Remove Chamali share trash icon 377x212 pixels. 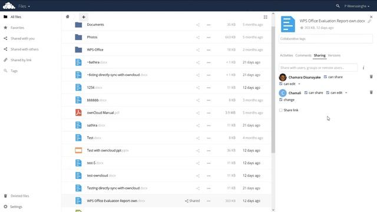point(371,92)
